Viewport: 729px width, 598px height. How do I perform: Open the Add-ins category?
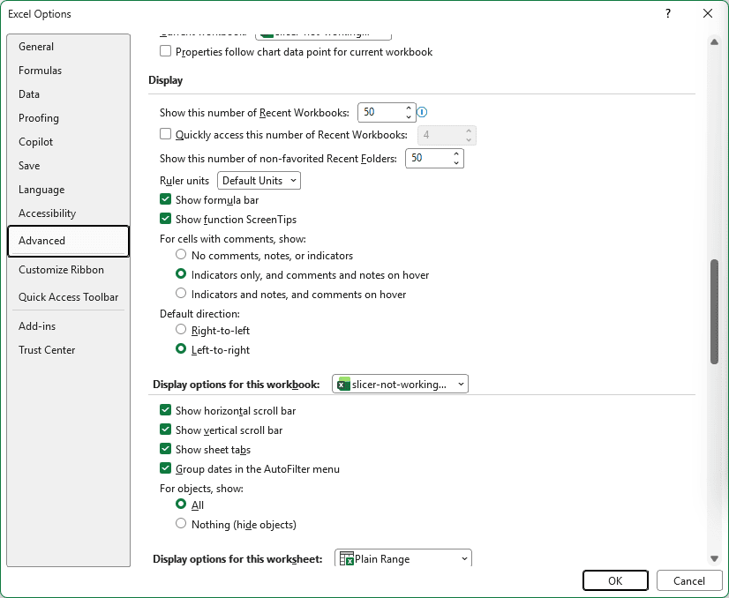tap(68, 326)
